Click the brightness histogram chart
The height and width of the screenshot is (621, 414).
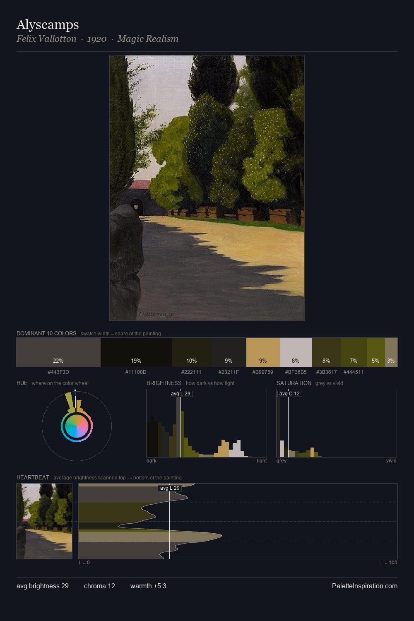pos(207,423)
